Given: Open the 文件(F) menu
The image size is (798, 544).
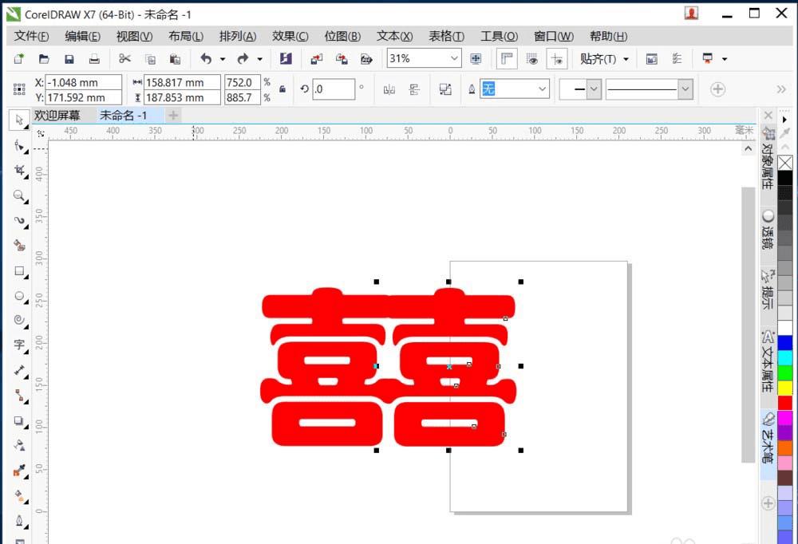Looking at the screenshot, I should (x=32, y=36).
